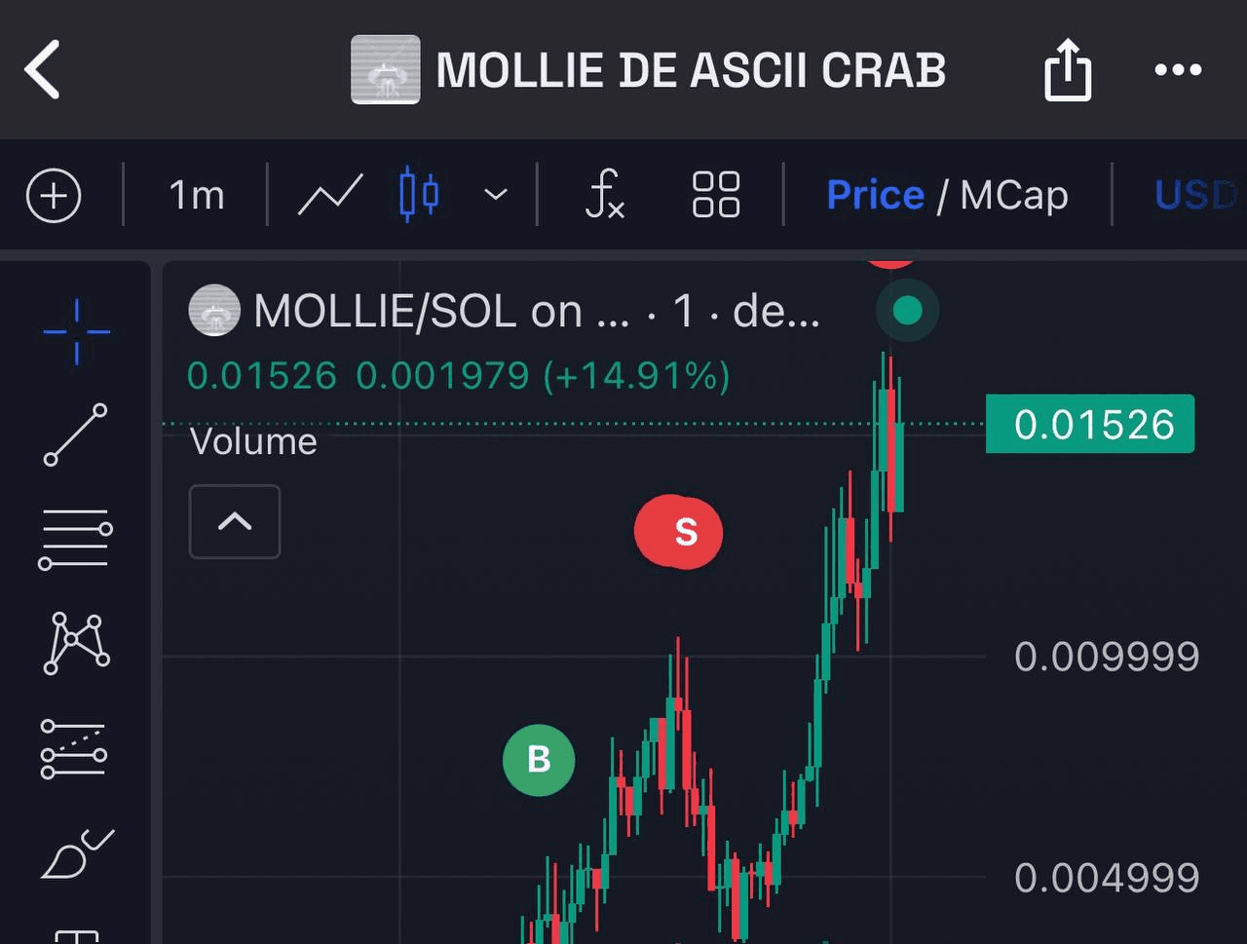1247x944 pixels.
Task: Add a symbol with the plus circle icon
Action: 54,196
